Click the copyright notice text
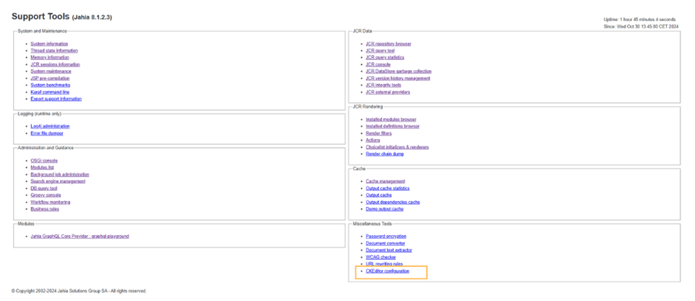695x301 pixels. click(x=79, y=292)
